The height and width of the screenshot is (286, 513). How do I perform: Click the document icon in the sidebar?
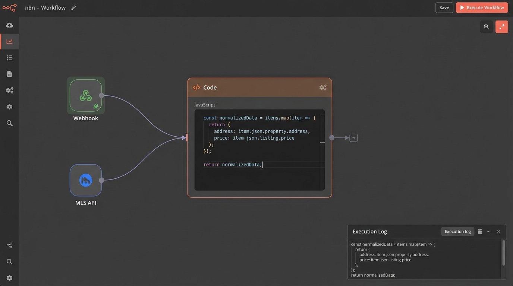click(x=9, y=74)
